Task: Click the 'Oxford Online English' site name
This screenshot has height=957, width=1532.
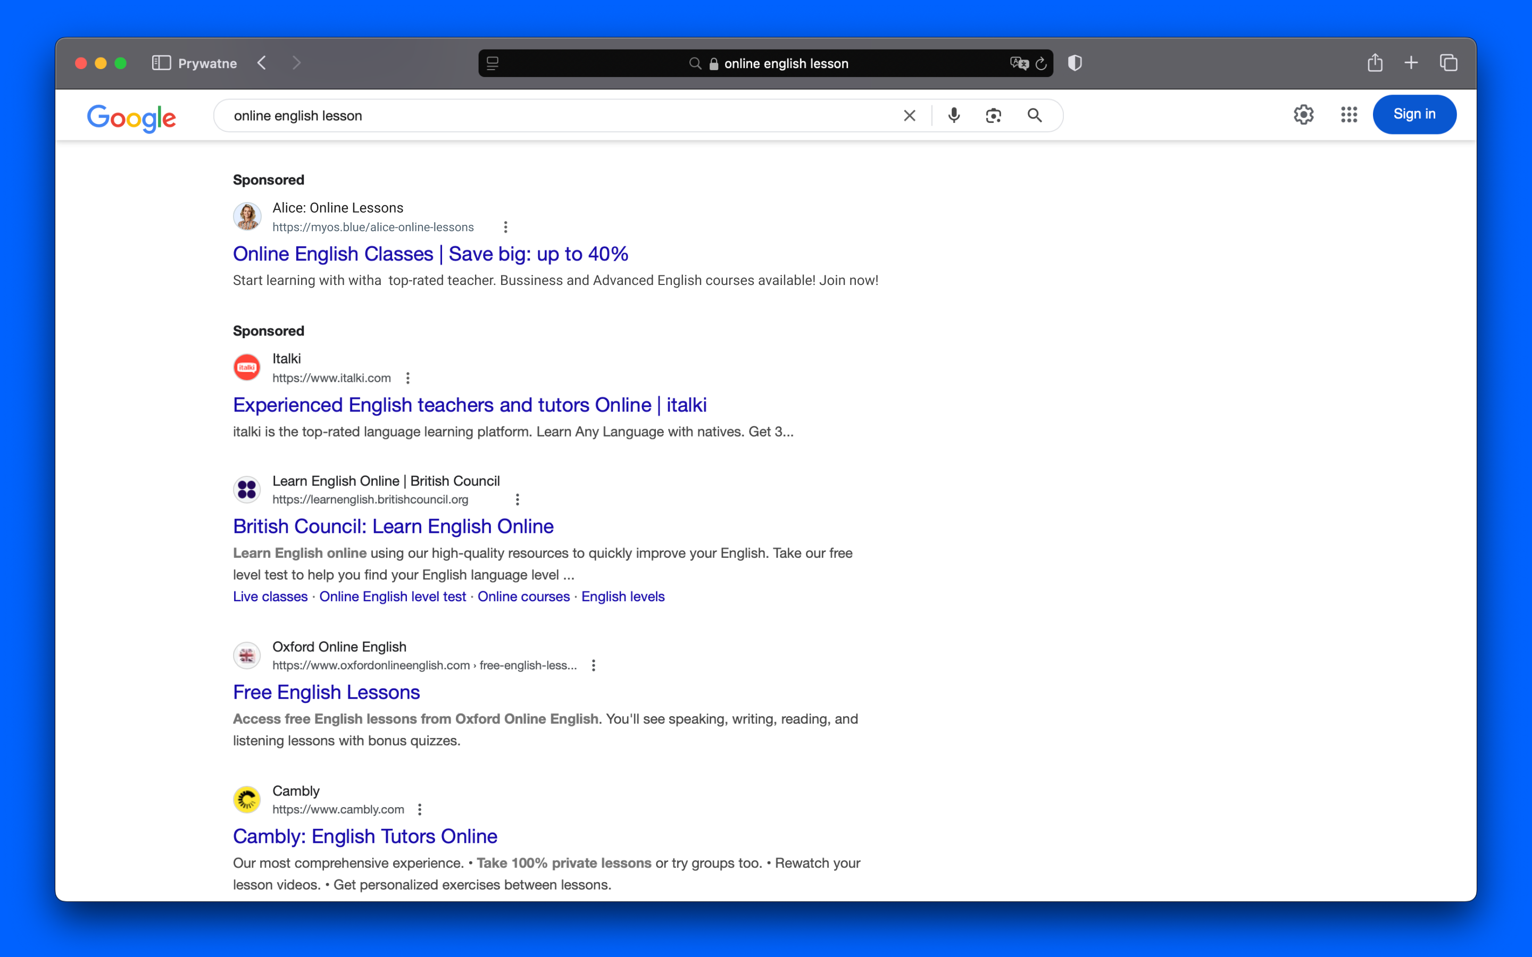Action: pos(339,647)
